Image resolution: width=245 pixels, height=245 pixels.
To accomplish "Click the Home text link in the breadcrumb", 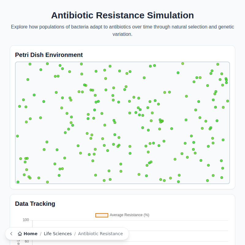I will (x=30, y=233).
